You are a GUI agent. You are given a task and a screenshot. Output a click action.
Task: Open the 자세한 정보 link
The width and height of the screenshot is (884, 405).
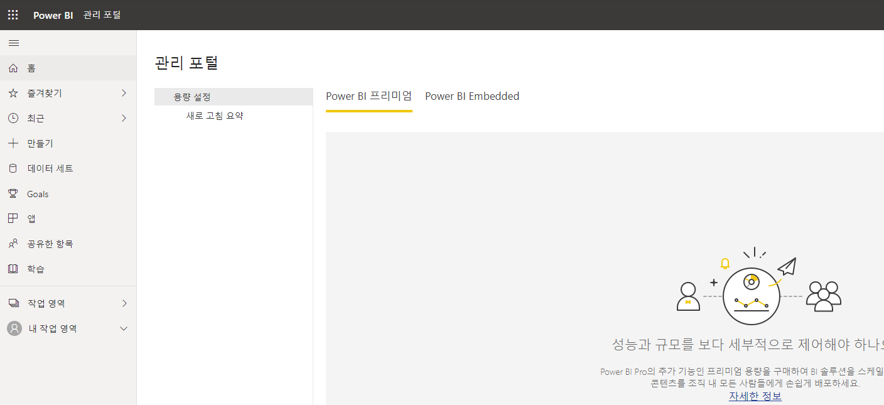tap(755, 396)
